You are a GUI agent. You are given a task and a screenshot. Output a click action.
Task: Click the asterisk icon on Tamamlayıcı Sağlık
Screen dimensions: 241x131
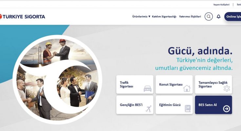(x=227, y=88)
